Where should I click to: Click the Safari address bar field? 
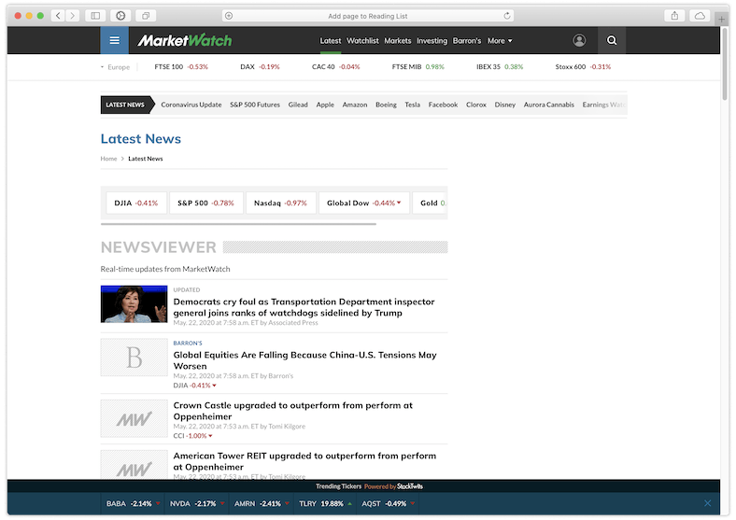367,16
